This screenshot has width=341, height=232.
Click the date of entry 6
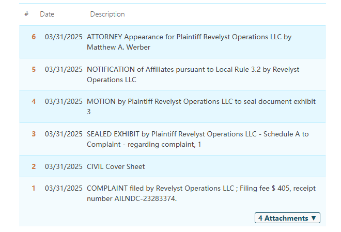[64, 37]
